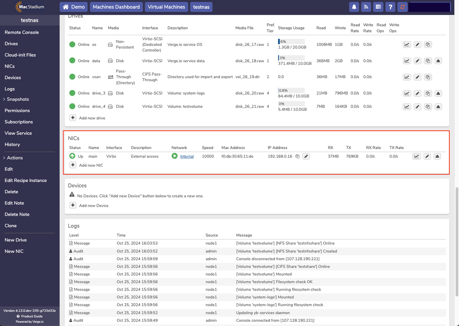Eject the data drive
This screenshot has width=459, height=326.
pos(438,61)
